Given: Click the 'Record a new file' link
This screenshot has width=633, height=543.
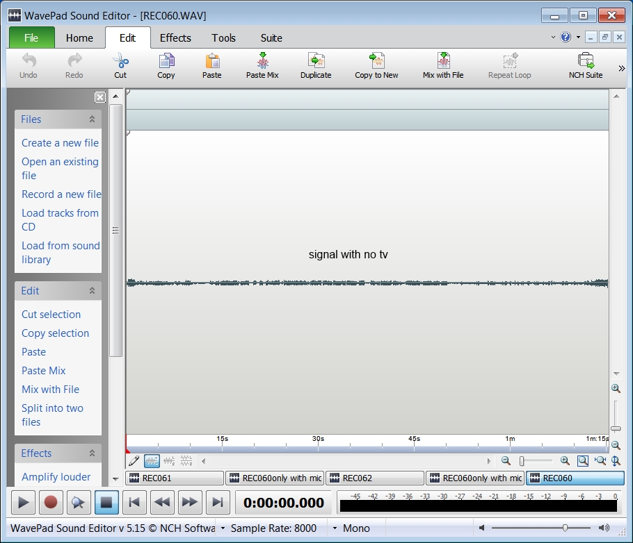Looking at the screenshot, I should pyautogui.click(x=61, y=194).
